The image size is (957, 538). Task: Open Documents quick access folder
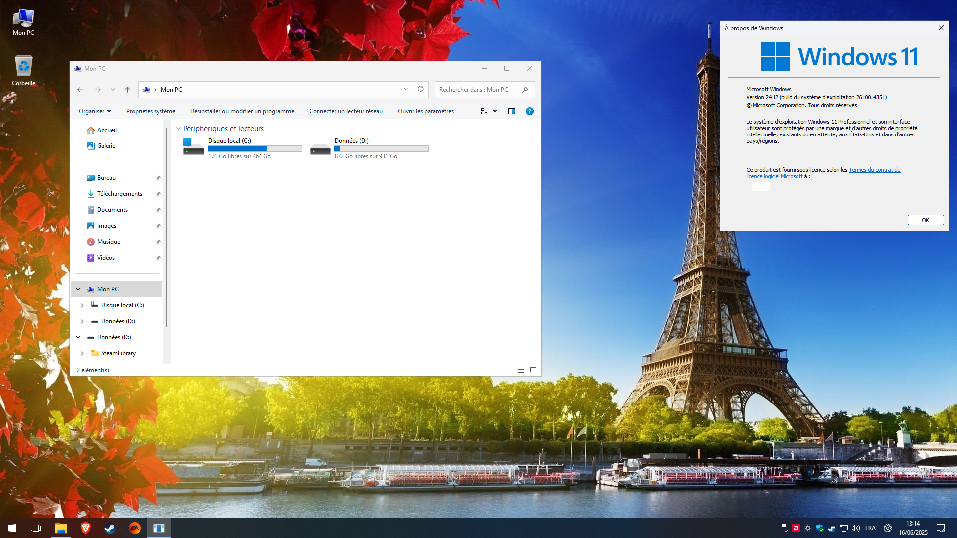point(112,210)
